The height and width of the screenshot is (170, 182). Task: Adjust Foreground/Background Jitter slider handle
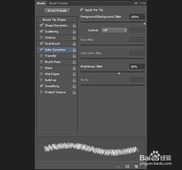pyautogui.click(x=144, y=24)
